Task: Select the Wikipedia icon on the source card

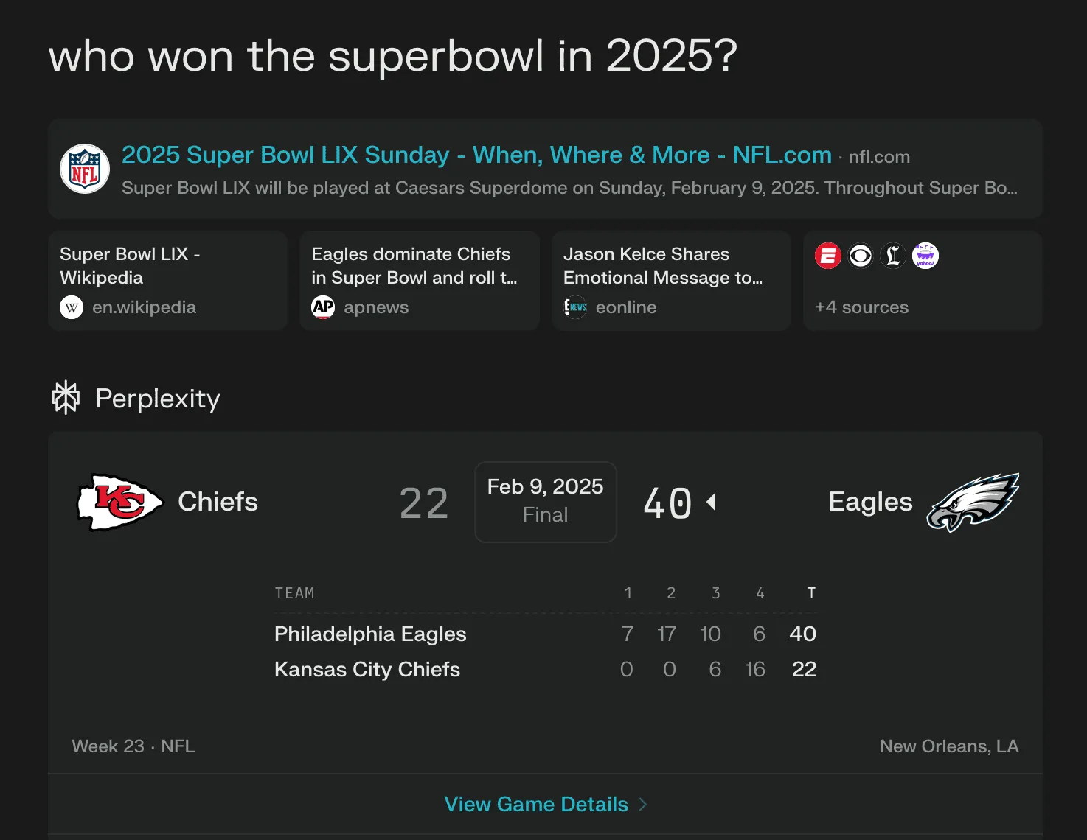Action: (x=71, y=307)
